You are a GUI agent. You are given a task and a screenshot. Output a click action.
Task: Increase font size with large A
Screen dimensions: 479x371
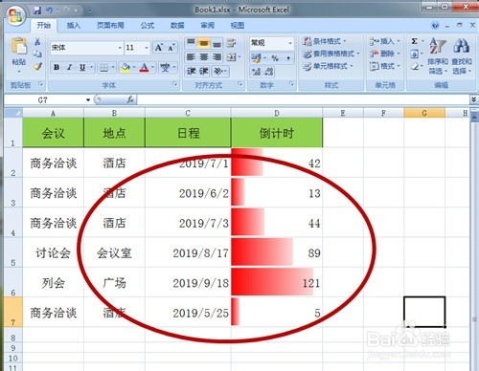tap(158, 48)
